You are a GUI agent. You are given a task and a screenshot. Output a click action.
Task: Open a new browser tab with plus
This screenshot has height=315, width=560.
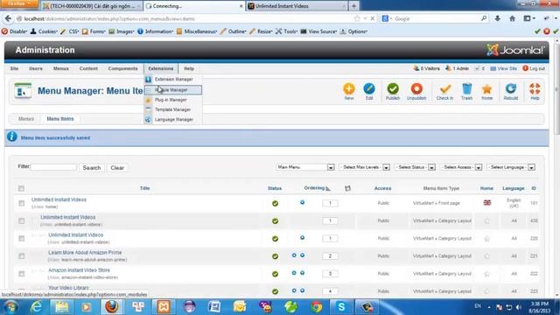click(353, 6)
